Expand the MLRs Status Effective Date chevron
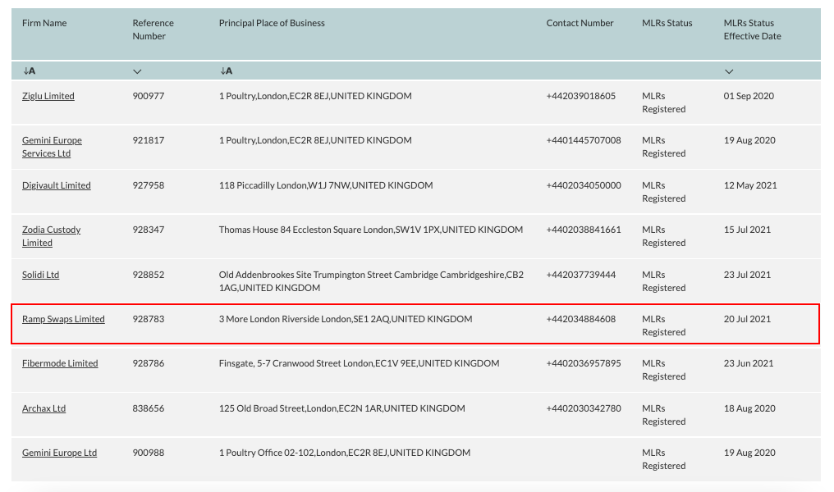The width and height of the screenshot is (834, 492). [x=729, y=71]
